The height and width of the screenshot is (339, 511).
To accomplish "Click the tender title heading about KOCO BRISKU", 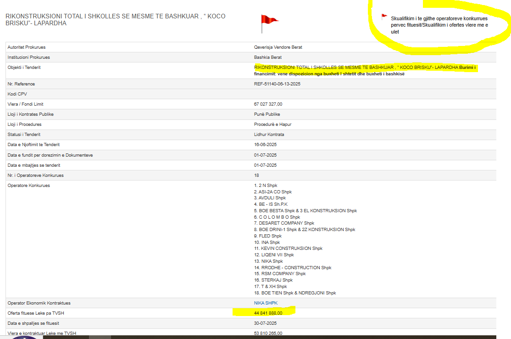I will tap(115, 20).
